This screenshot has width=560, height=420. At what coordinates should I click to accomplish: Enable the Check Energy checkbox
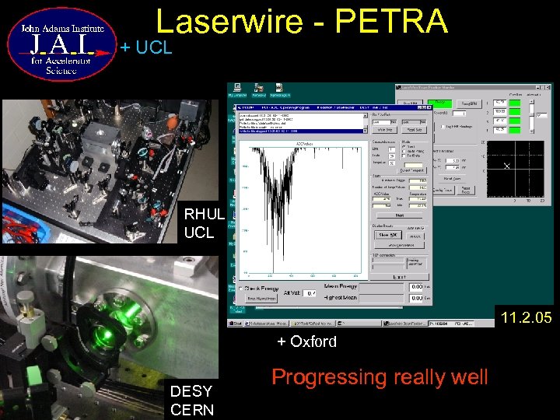coord(240,289)
